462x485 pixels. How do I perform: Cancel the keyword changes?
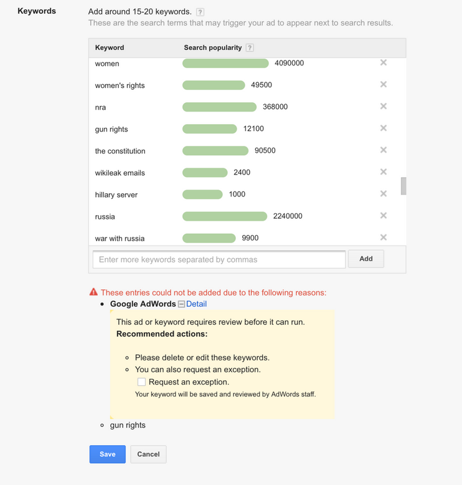click(148, 454)
